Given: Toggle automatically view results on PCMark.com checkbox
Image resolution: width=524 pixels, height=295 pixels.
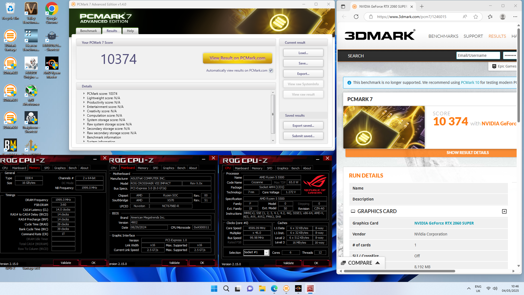Looking at the screenshot, I should [x=271, y=70].
